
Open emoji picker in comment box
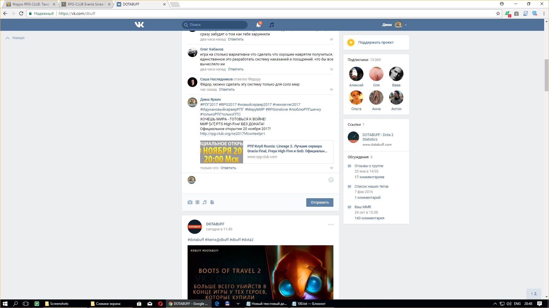(331, 180)
